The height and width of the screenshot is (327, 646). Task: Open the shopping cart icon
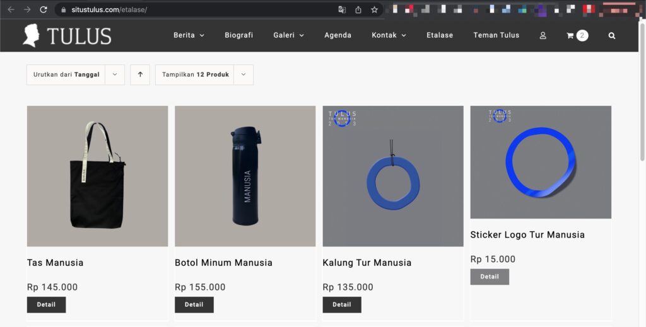[570, 36]
